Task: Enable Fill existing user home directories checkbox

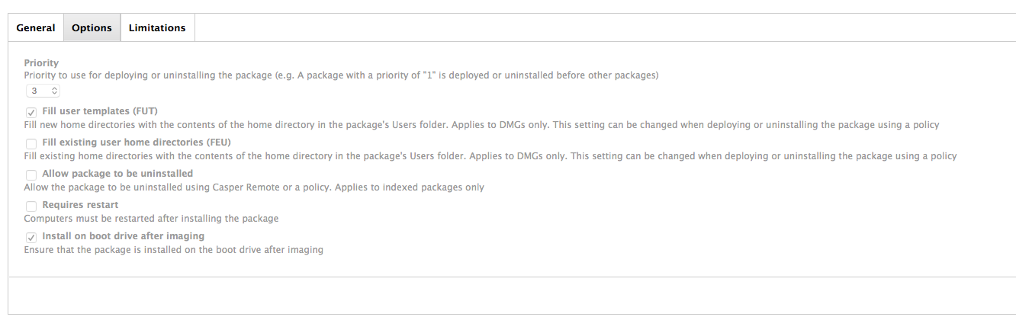Action: tap(31, 143)
